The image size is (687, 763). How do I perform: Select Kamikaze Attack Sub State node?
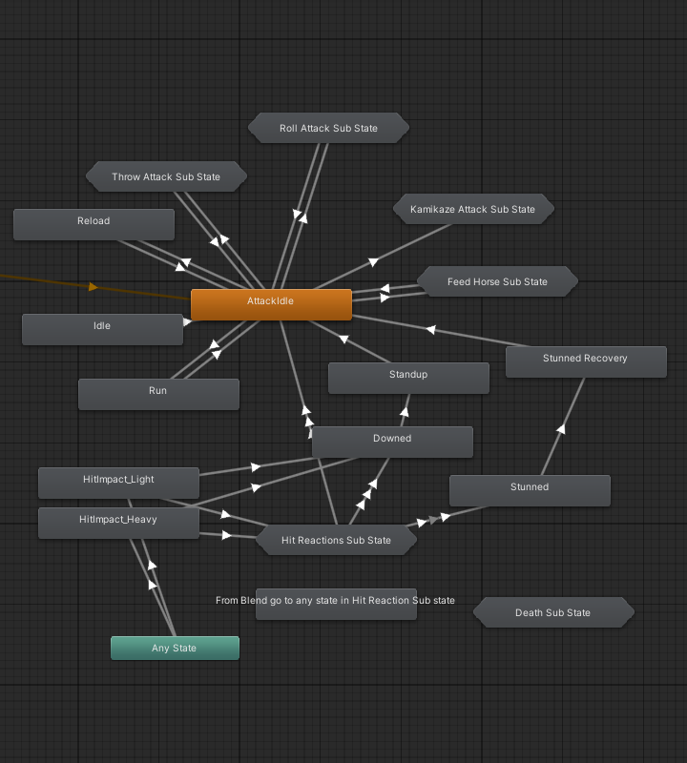(x=472, y=210)
